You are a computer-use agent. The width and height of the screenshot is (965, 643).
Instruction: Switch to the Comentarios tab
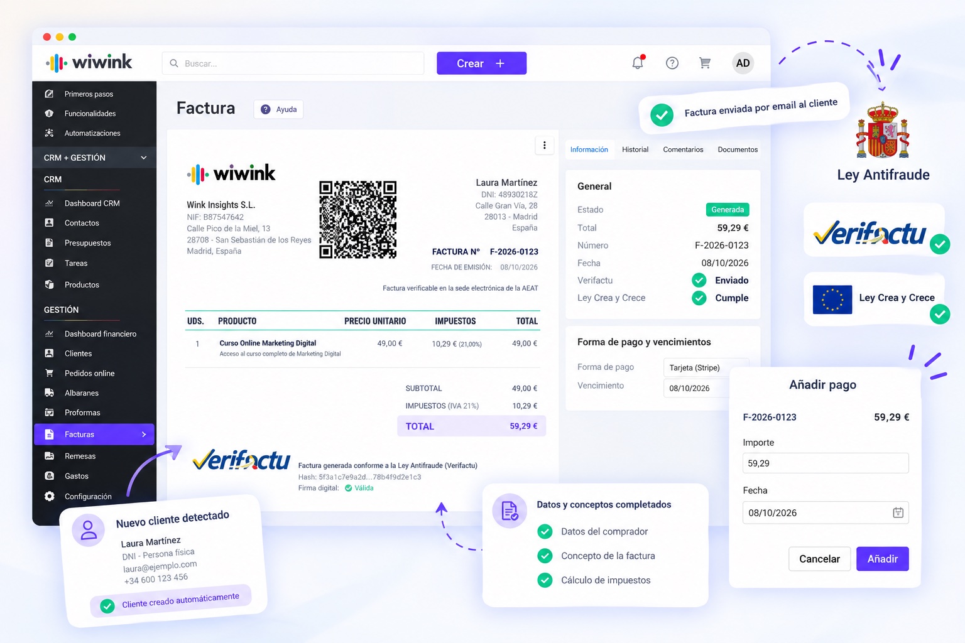(683, 149)
